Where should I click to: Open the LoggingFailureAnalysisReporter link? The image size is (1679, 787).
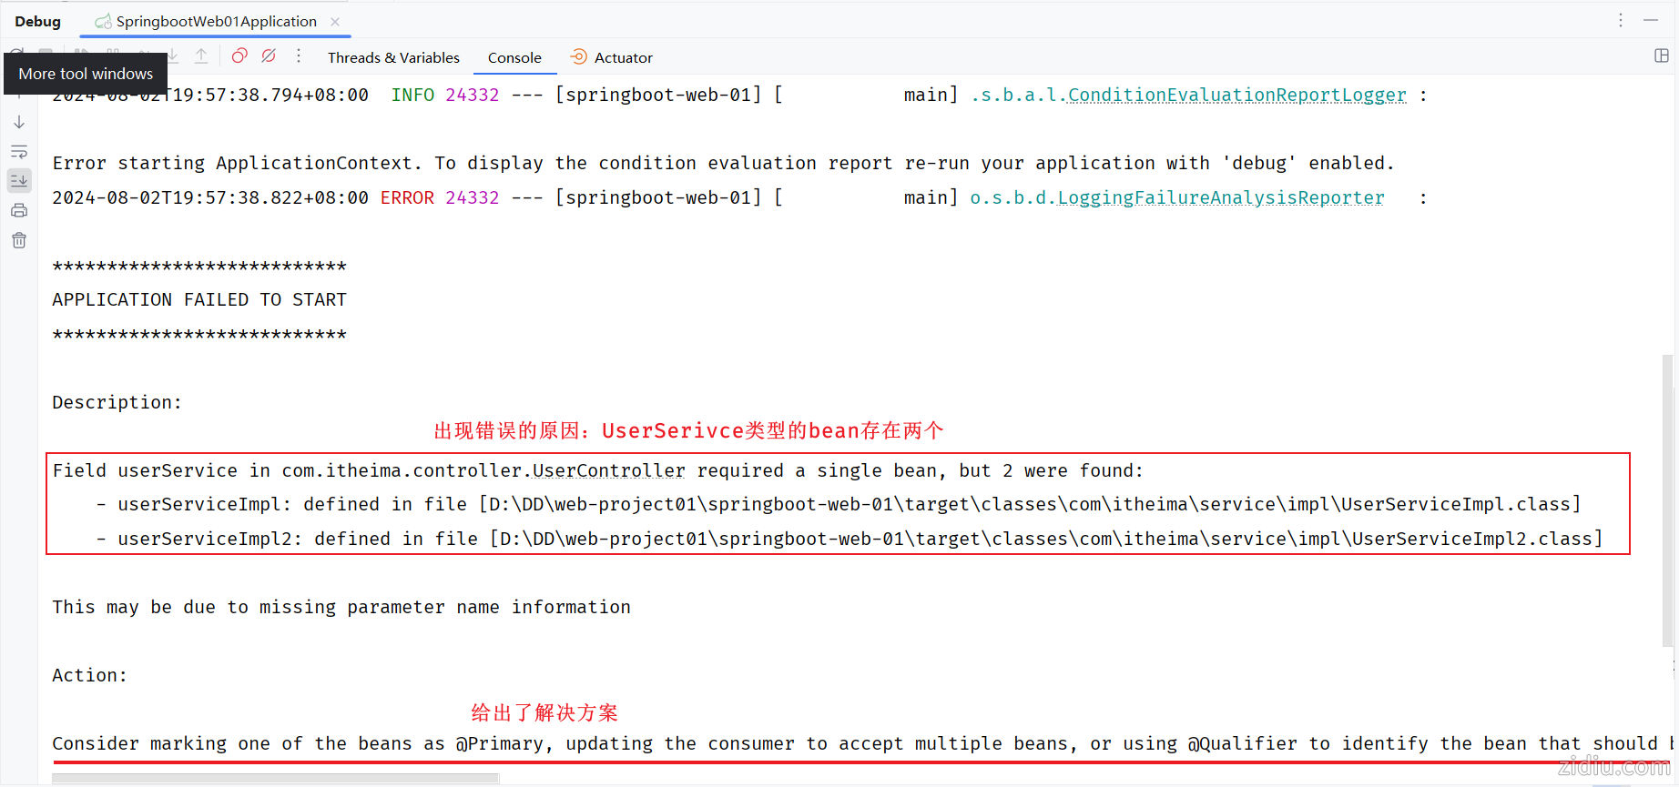(1220, 197)
